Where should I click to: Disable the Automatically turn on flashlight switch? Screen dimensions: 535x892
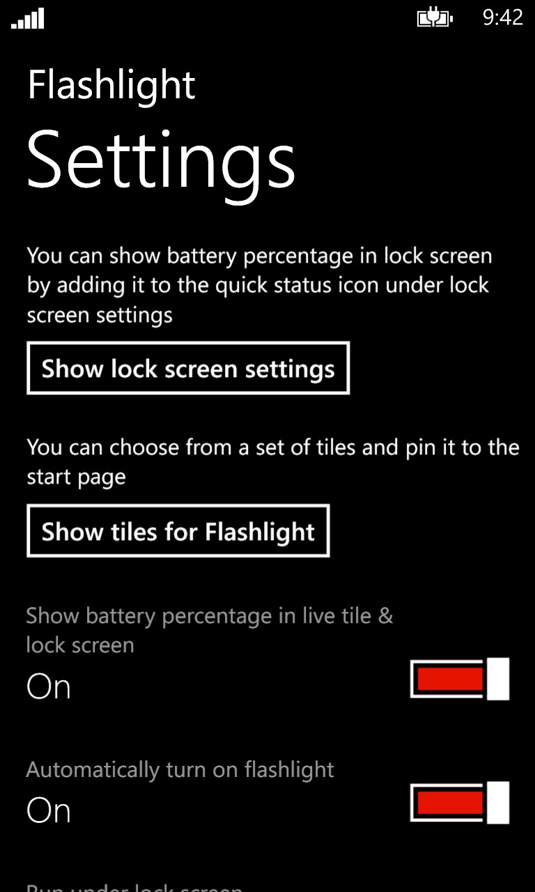pos(460,802)
